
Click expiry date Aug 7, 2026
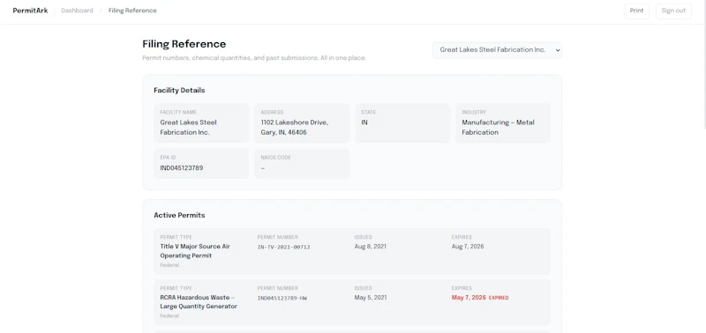[x=468, y=247]
